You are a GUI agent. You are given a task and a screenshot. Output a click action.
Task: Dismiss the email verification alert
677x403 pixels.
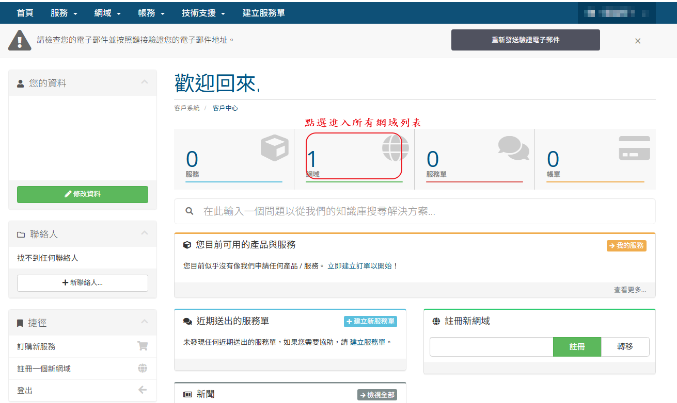[x=638, y=41]
